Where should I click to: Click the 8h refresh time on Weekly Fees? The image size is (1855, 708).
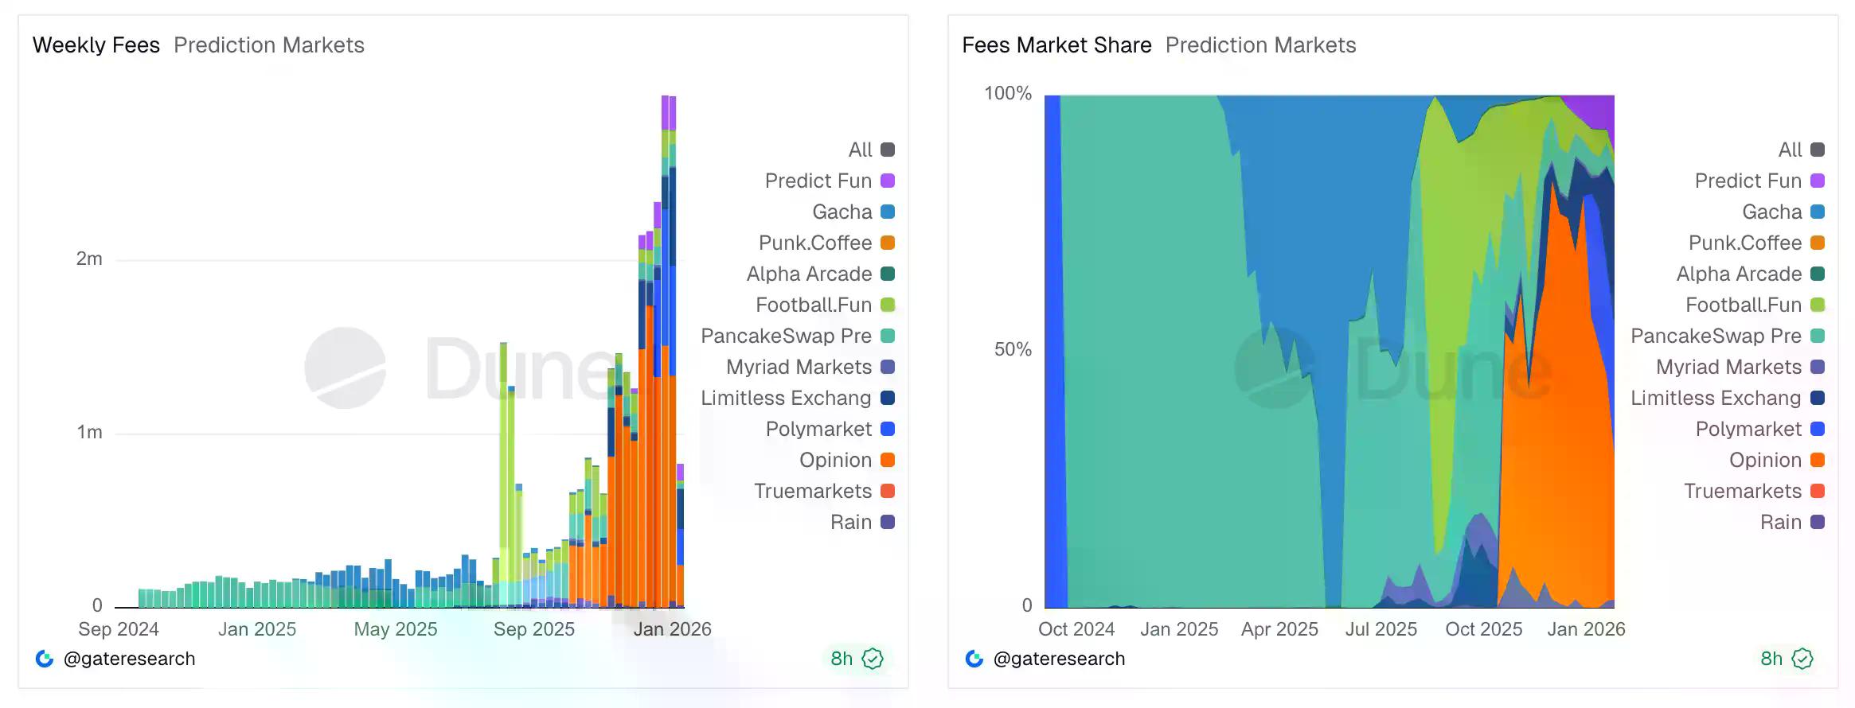coord(842,659)
